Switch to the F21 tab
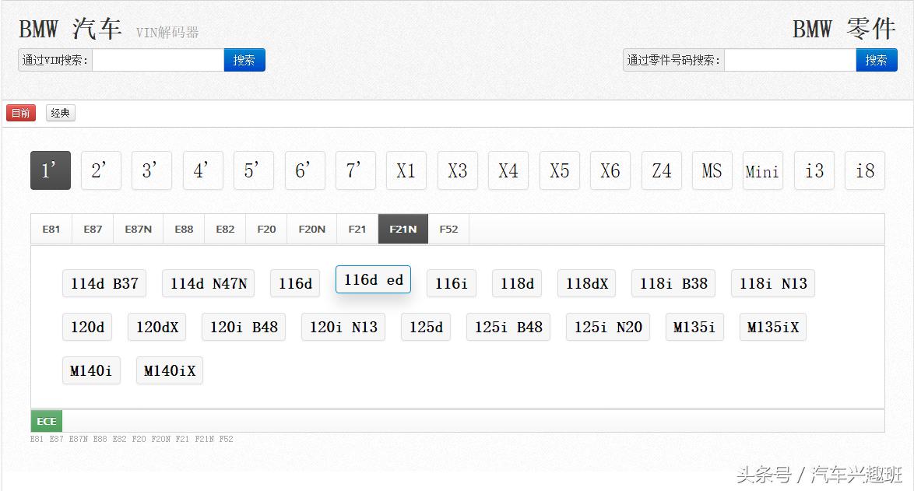The height and width of the screenshot is (491, 914). (x=357, y=229)
